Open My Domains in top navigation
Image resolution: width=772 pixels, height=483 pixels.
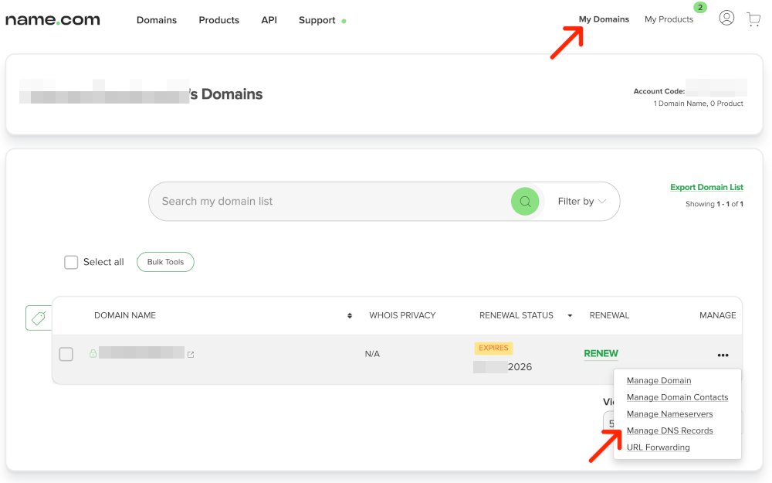point(604,19)
